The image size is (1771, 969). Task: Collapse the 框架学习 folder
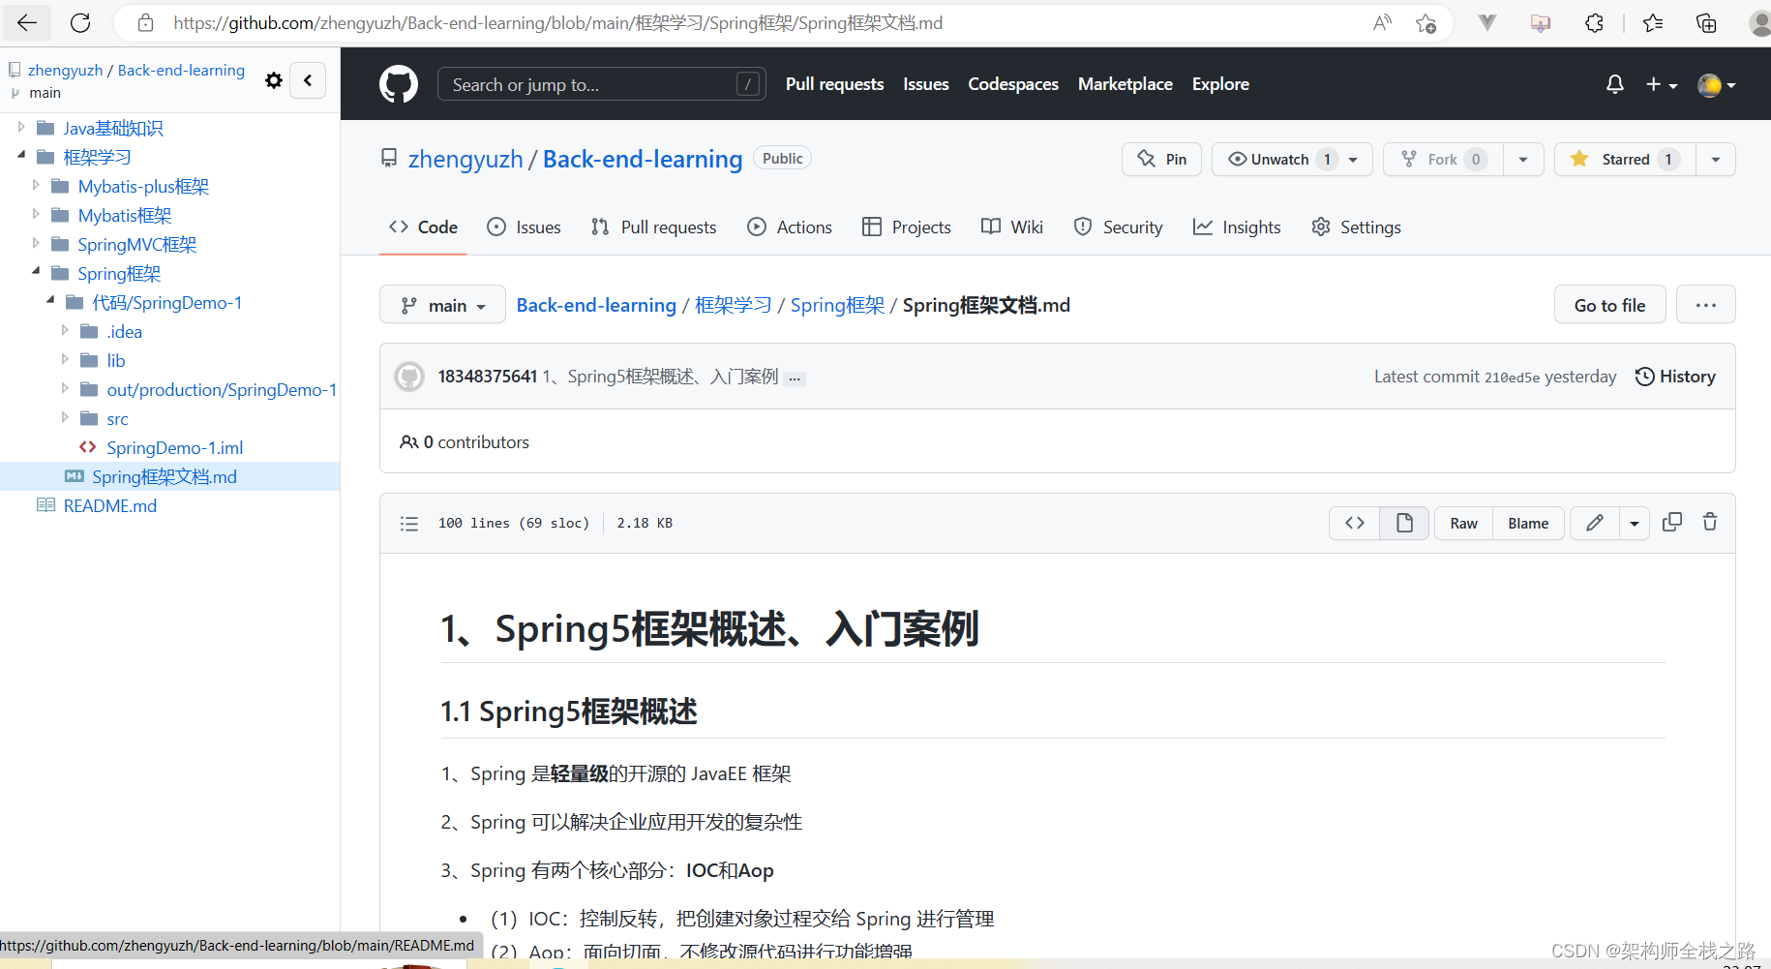pyautogui.click(x=21, y=156)
